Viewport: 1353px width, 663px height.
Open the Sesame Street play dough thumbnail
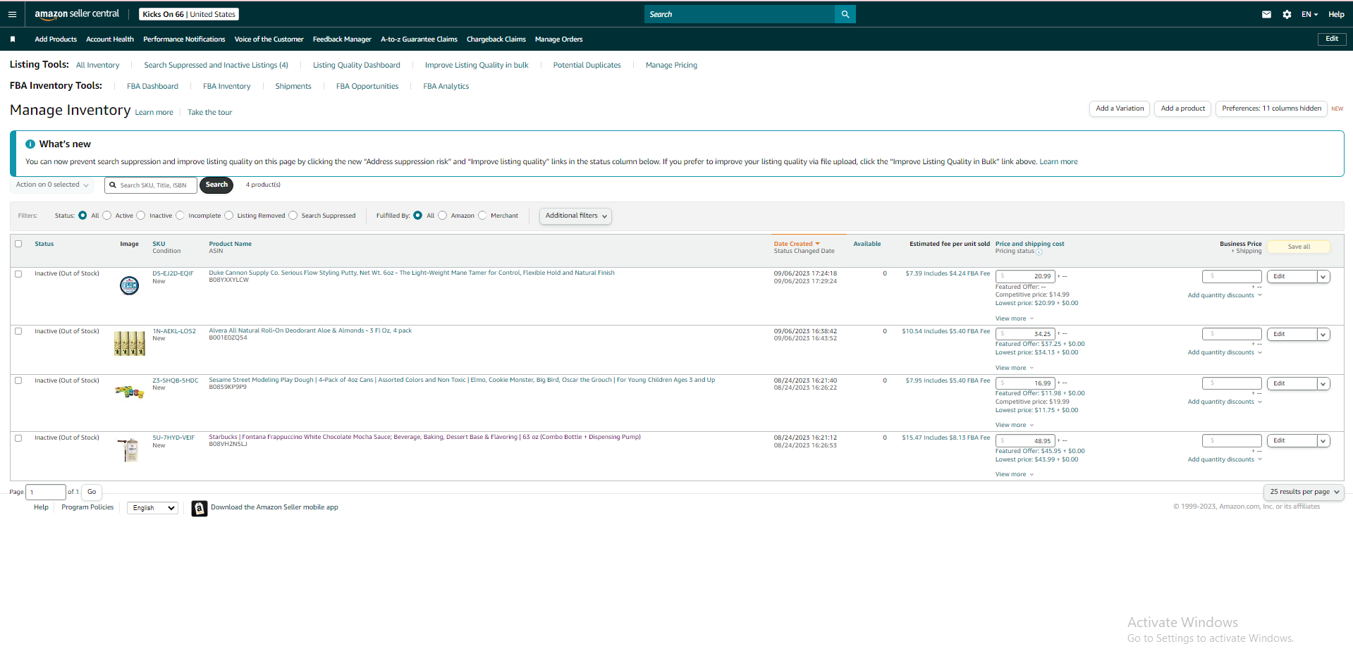click(x=130, y=392)
